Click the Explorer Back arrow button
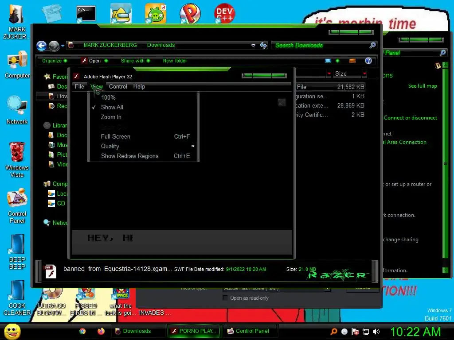Image resolution: width=454 pixels, height=340 pixels. pos(41,46)
